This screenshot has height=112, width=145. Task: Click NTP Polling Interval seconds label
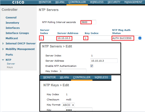click(59, 22)
